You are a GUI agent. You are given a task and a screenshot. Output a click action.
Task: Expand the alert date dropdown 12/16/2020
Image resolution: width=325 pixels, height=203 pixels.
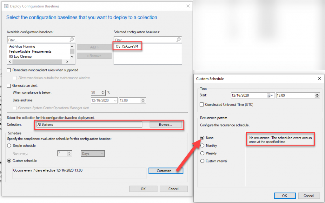pos(115,100)
